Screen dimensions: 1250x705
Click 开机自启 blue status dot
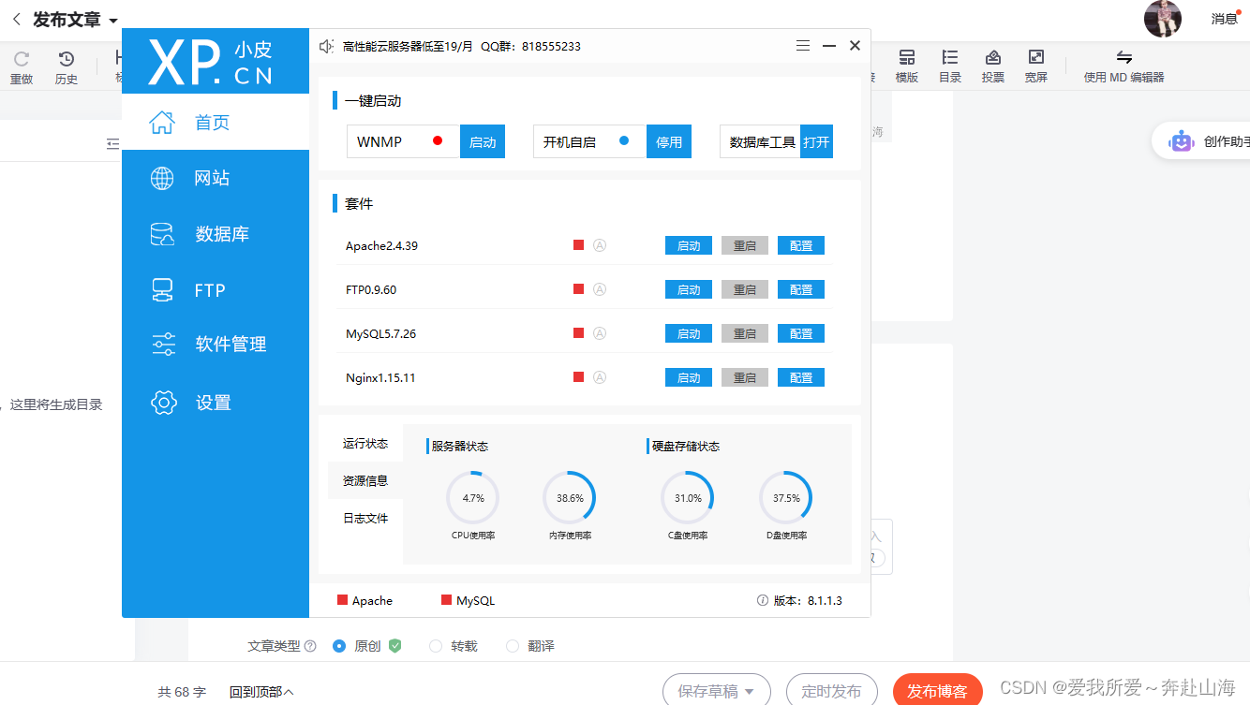pyautogui.click(x=624, y=141)
